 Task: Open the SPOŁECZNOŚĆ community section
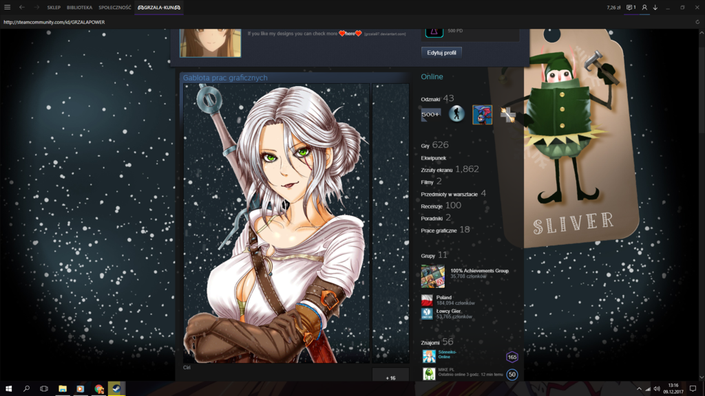point(115,8)
